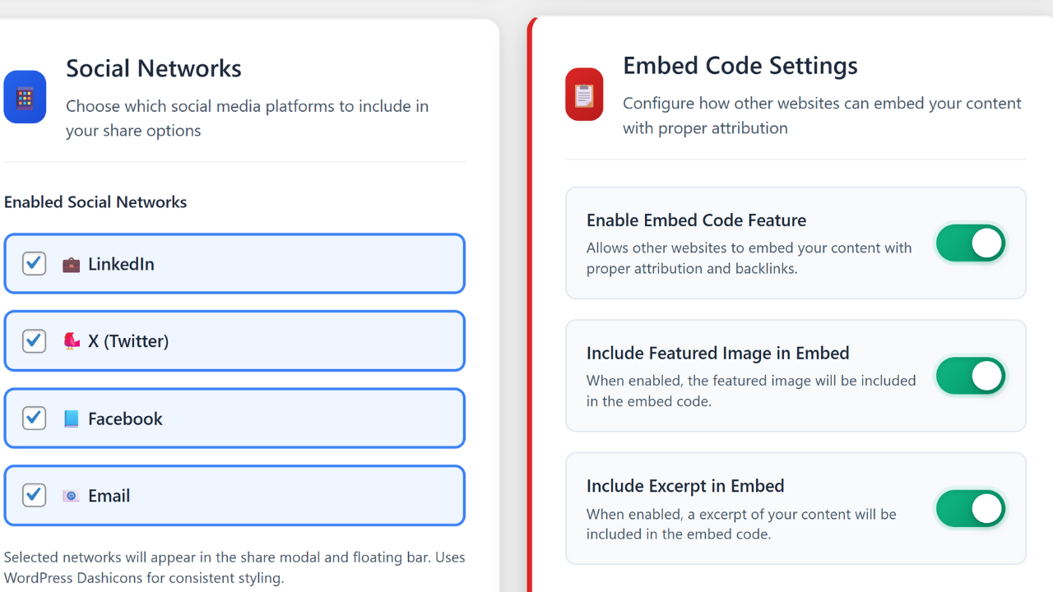Uncheck the Email checkbox
Viewport: 1053px width, 592px height.
(34, 496)
